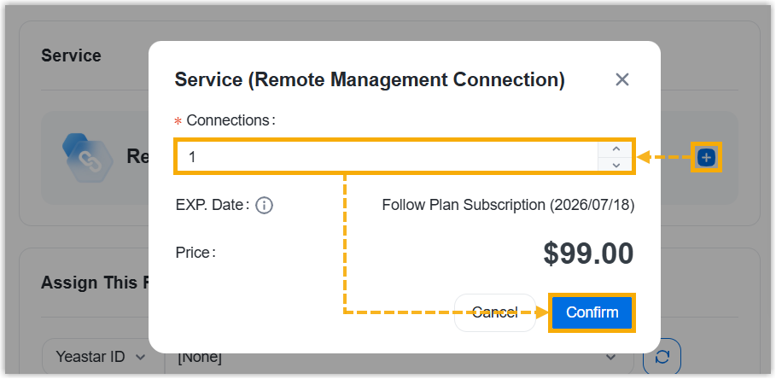
Task: Click the Price label text
Action: coord(195,253)
